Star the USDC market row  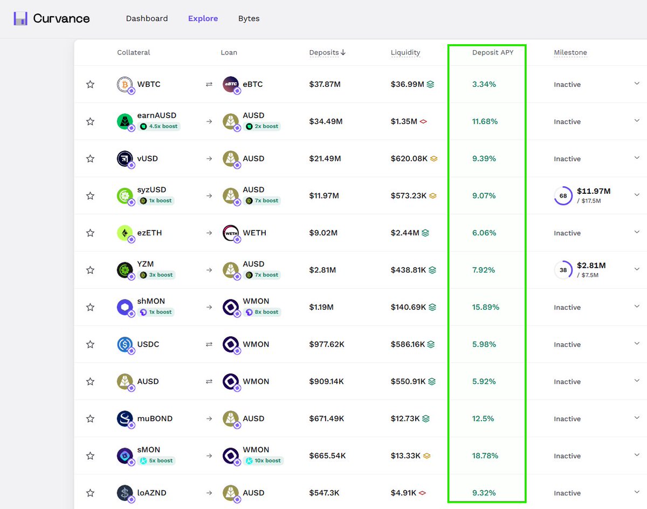[90, 344]
